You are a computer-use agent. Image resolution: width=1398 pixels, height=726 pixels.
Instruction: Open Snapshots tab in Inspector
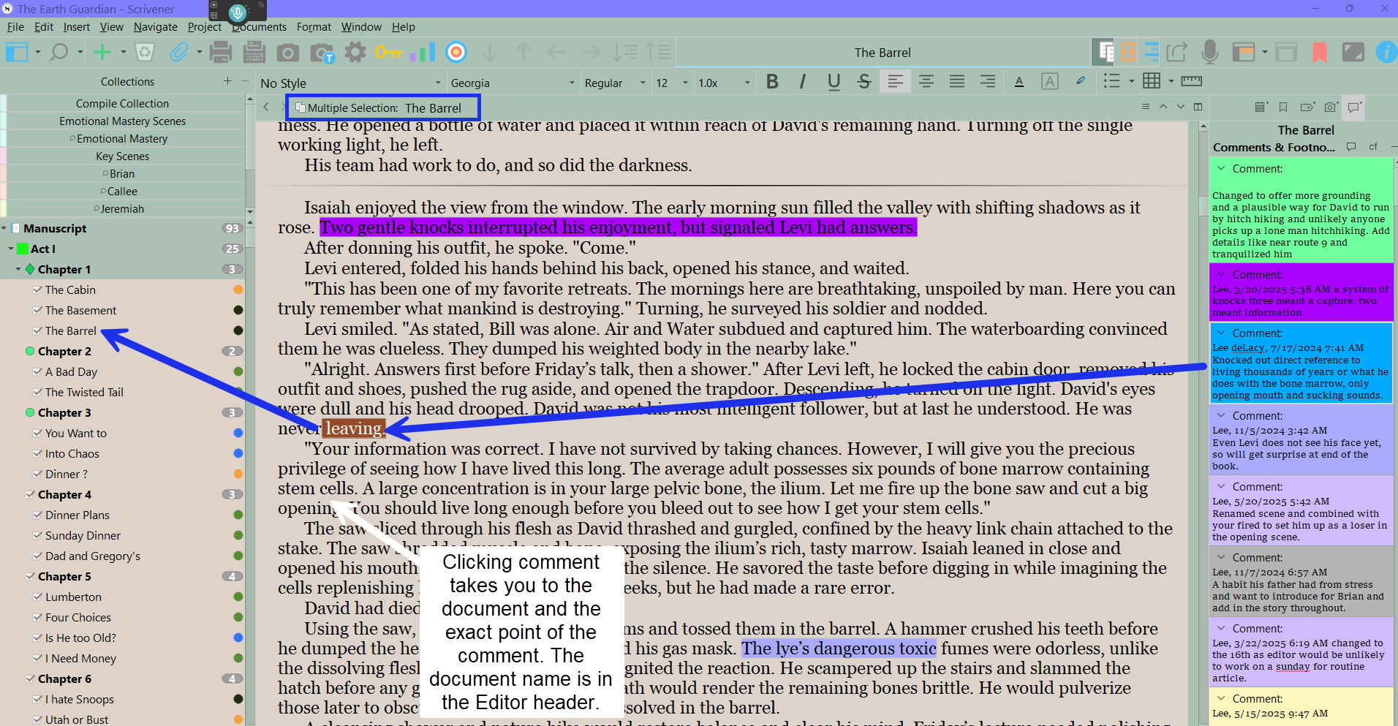(x=1330, y=107)
